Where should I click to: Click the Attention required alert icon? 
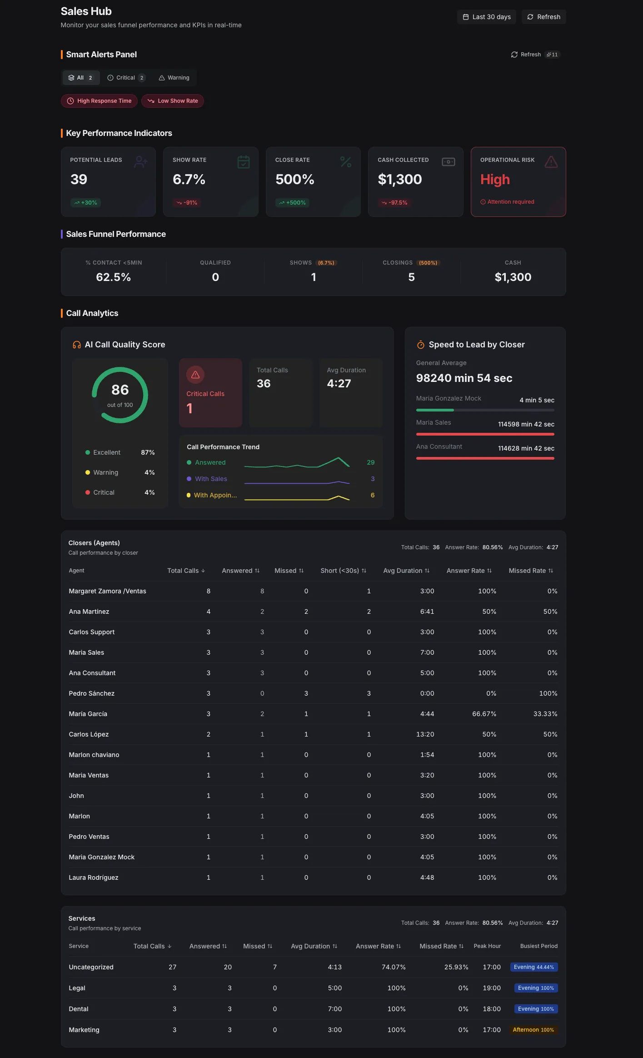coord(483,202)
